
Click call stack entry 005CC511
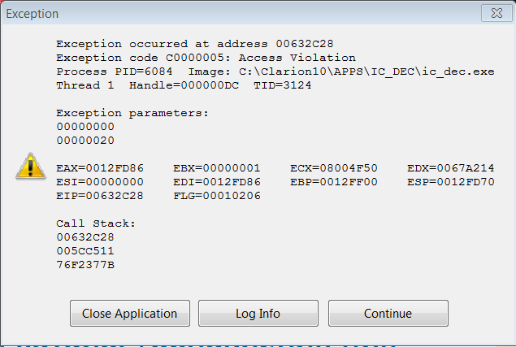click(x=85, y=251)
